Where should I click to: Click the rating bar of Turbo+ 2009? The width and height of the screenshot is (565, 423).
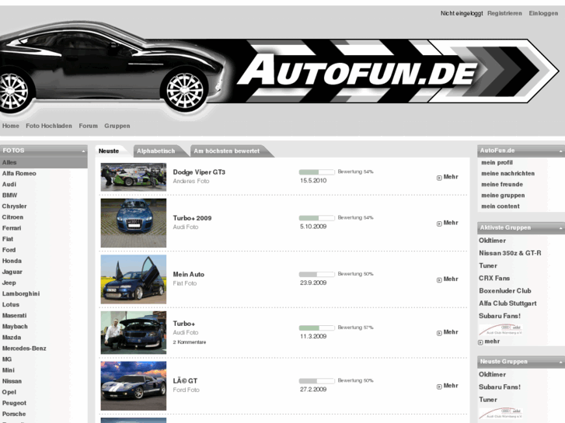[x=317, y=218]
